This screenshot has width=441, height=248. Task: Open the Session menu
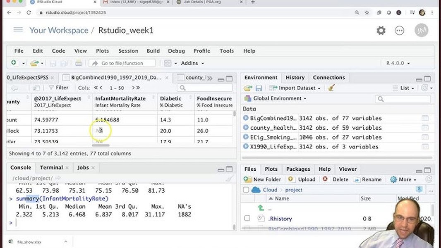pos(128,51)
